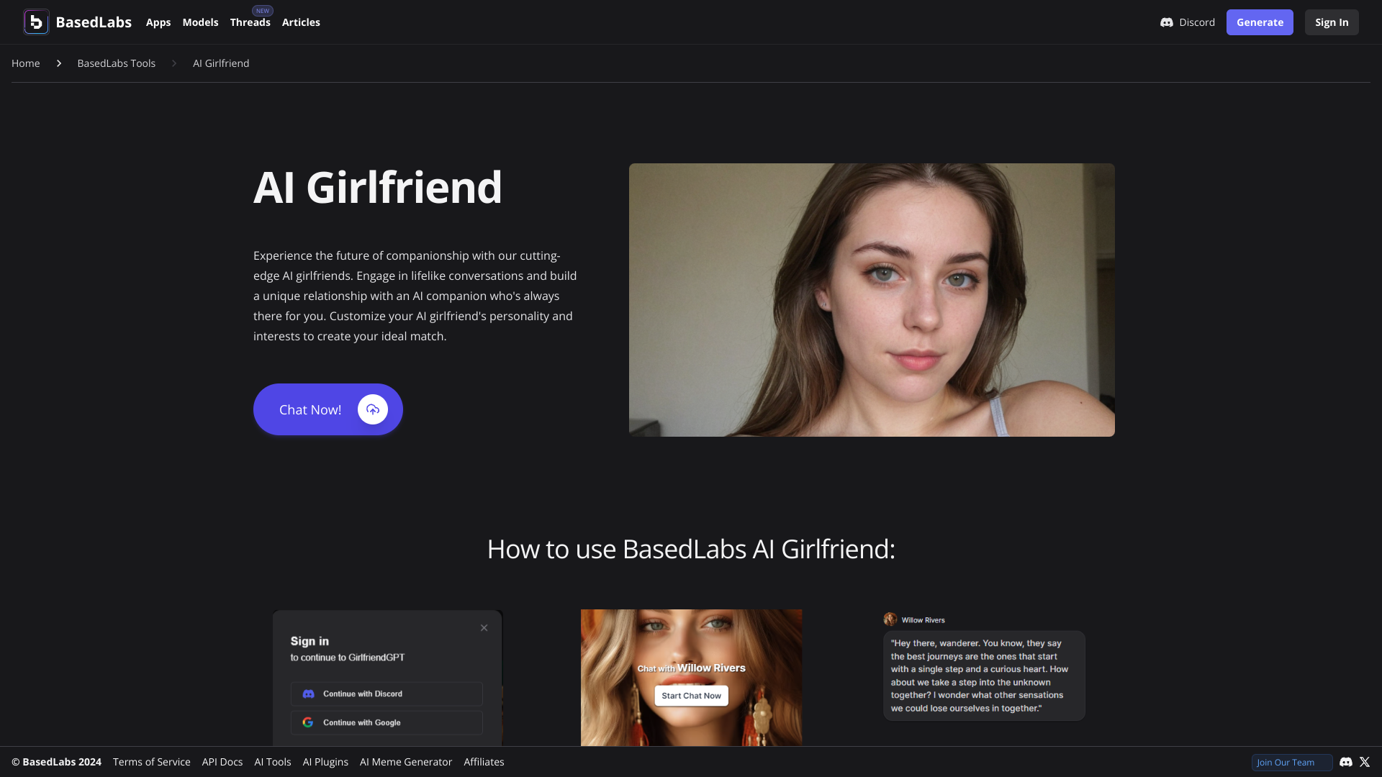
Task: Click the Twitter/X icon in footer
Action: pos(1365,762)
